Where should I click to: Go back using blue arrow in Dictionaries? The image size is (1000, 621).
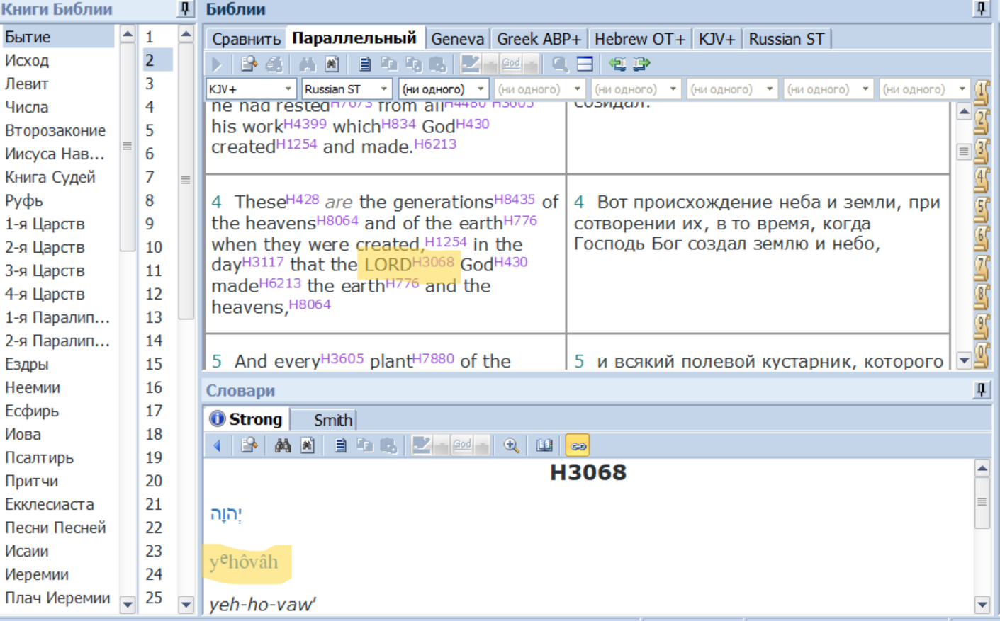[217, 445]
